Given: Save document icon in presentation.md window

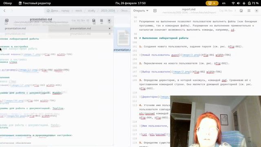Looking at the screenshot, I should pyautogui.click(x=94, y=20).
